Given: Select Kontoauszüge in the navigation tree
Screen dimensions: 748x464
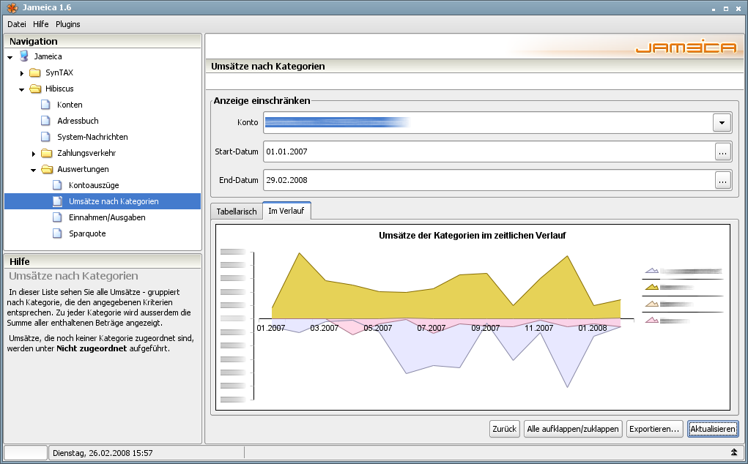Looking at the screenshot, I should click(94, 185).
